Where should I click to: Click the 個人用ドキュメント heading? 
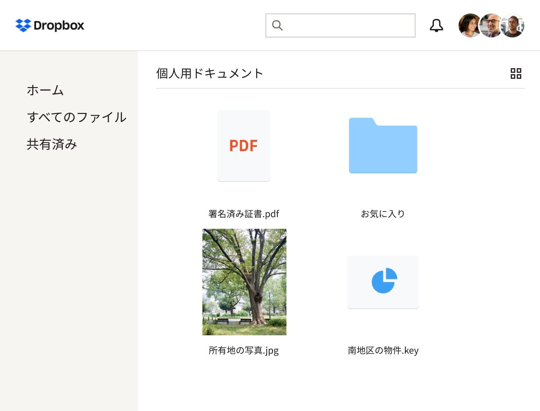(x=209, y=73)
